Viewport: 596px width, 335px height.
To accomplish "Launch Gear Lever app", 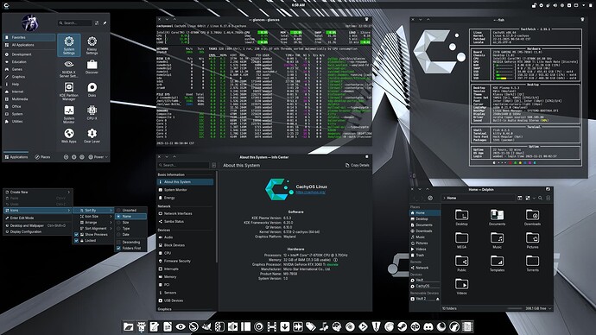I will click(x=92, y=136).
